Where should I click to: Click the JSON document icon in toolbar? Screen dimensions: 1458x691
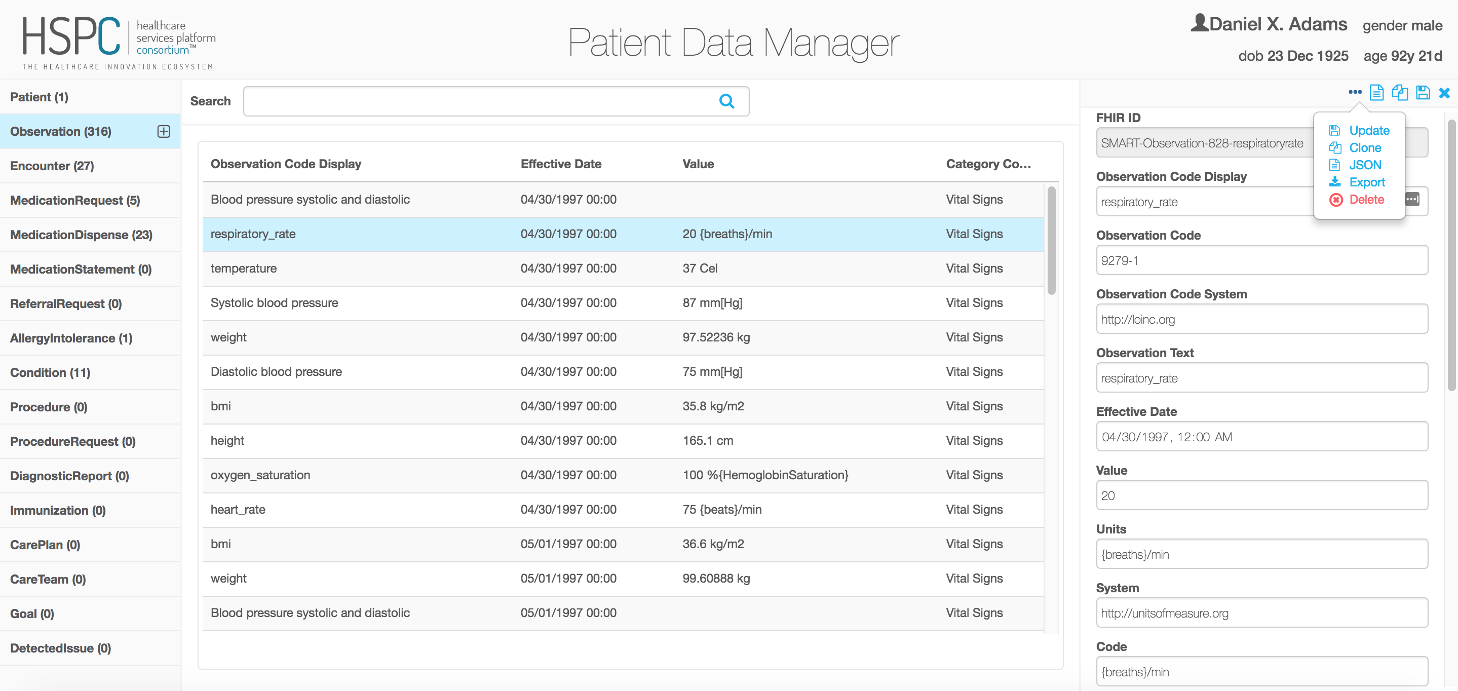pos(1376,92)
